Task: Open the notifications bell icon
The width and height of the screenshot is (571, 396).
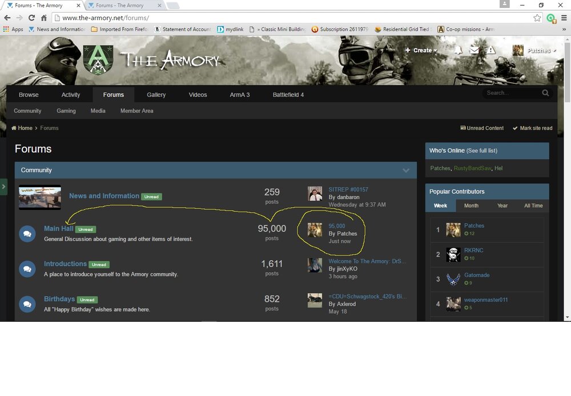Action: point(458,50)
